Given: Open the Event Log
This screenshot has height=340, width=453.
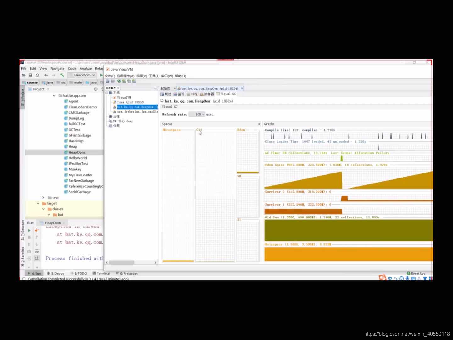Looking at the screenshot, I should [x=416, y=273].
